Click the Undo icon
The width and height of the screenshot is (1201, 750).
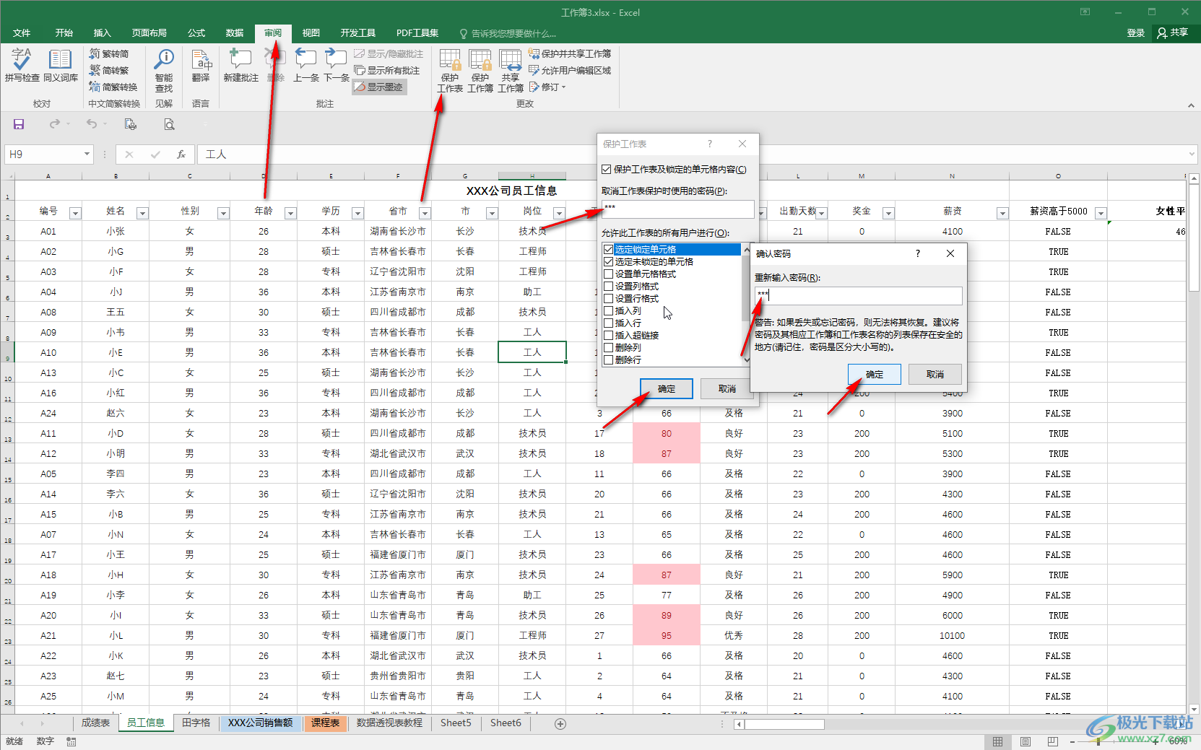(92, 124)
